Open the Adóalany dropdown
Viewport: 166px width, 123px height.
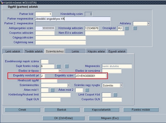point(148,23)
